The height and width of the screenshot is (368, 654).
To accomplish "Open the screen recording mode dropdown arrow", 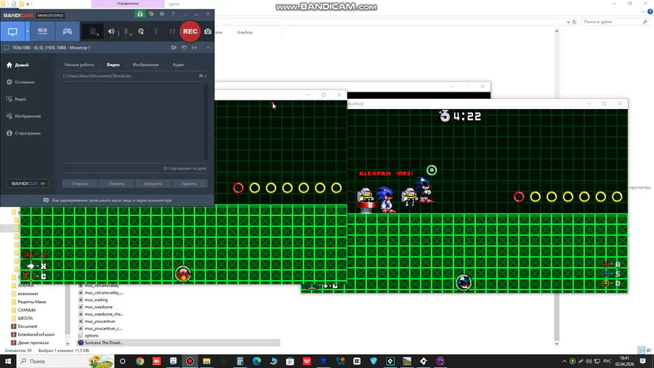I will click(27, 32).
